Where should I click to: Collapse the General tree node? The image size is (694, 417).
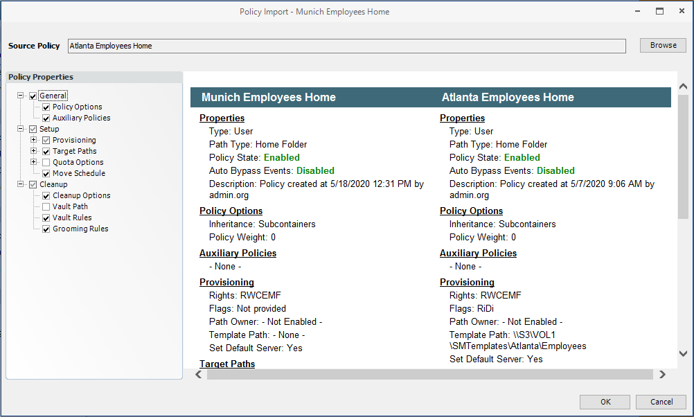[x=21, y=96]
